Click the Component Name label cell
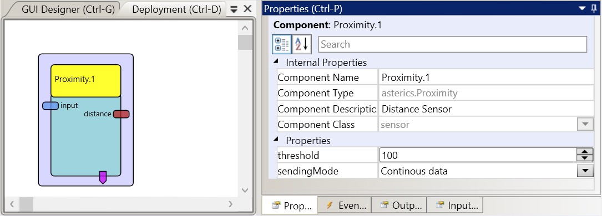This screenshot has width=602, height=216. [327, 78]
